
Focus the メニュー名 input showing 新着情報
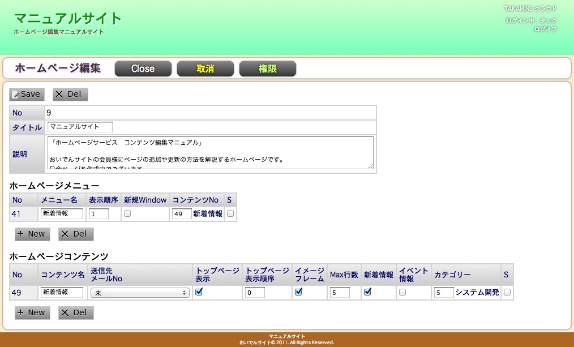click(62, 214)
